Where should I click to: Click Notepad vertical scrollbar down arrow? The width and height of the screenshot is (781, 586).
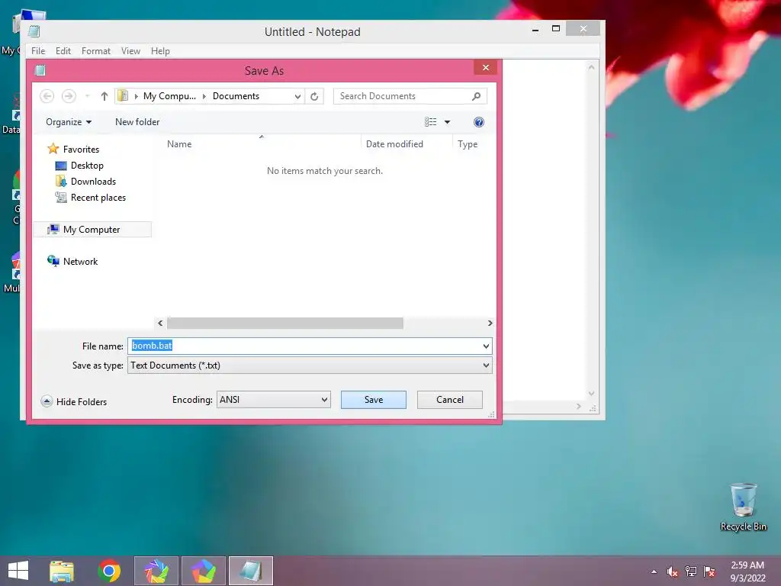coord(591,394)
